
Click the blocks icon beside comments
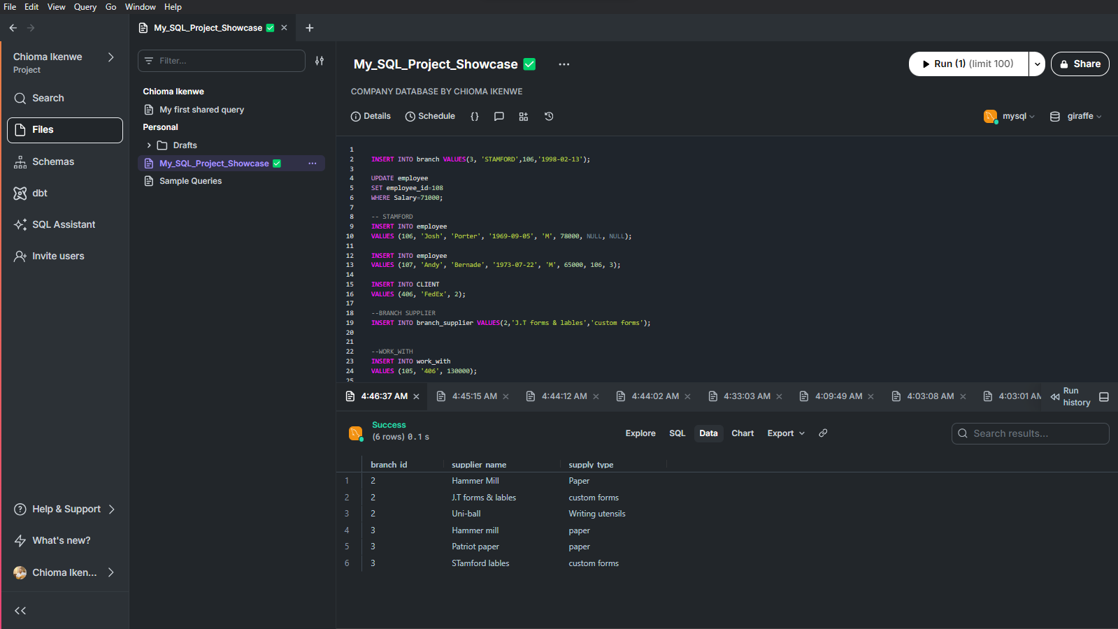[524, 117]
